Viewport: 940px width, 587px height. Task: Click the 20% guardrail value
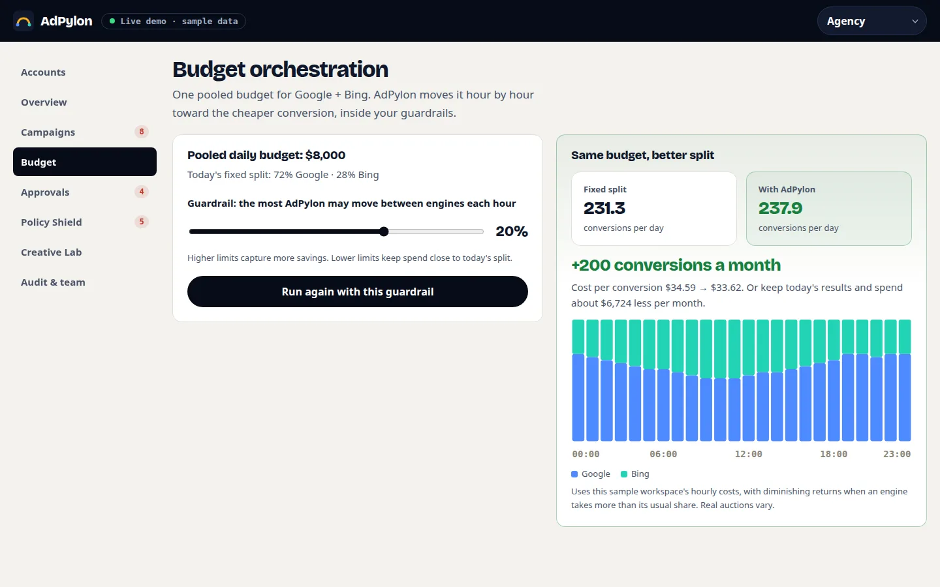coord(512,232)
